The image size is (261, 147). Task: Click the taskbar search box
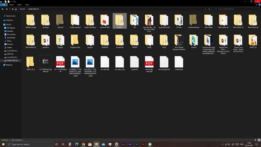[x=30, y=144]
